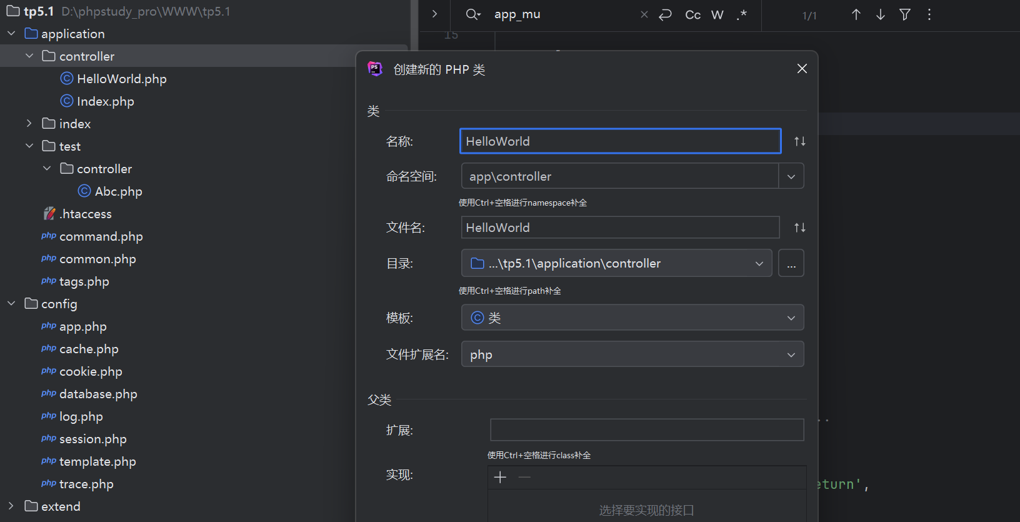Click the application folder icon

click(x=31, y=33)
